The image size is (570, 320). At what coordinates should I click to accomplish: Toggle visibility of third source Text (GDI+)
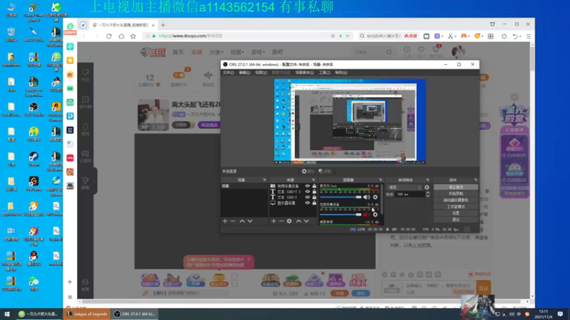(x=308, y=198)
